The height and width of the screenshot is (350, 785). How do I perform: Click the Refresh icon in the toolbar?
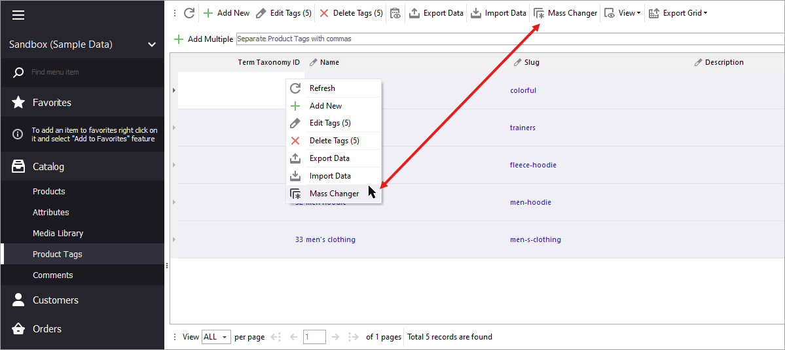[189, 13]
